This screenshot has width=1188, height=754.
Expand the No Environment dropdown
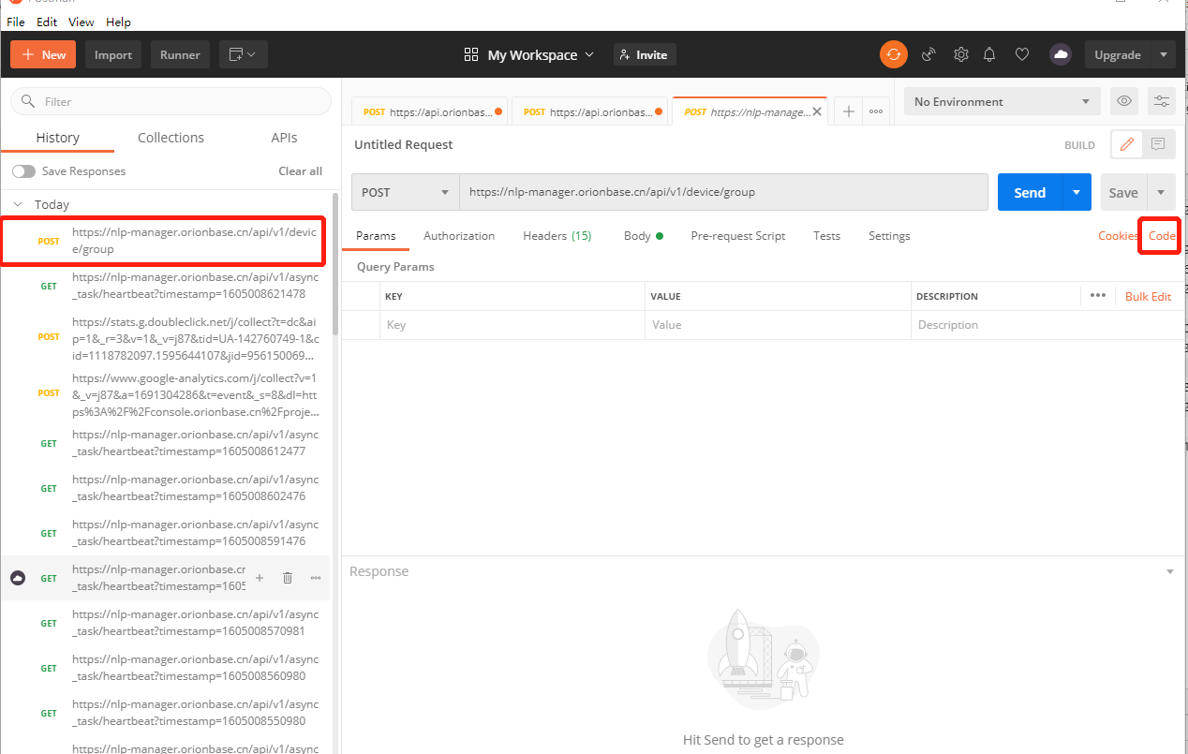pos(1001,101)
